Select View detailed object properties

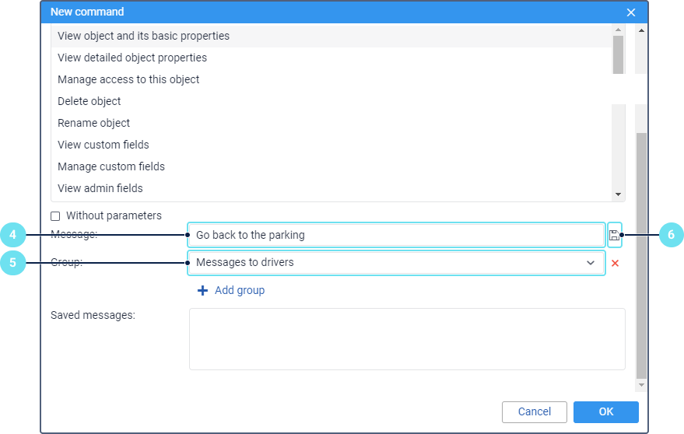(x=331, y=58)
